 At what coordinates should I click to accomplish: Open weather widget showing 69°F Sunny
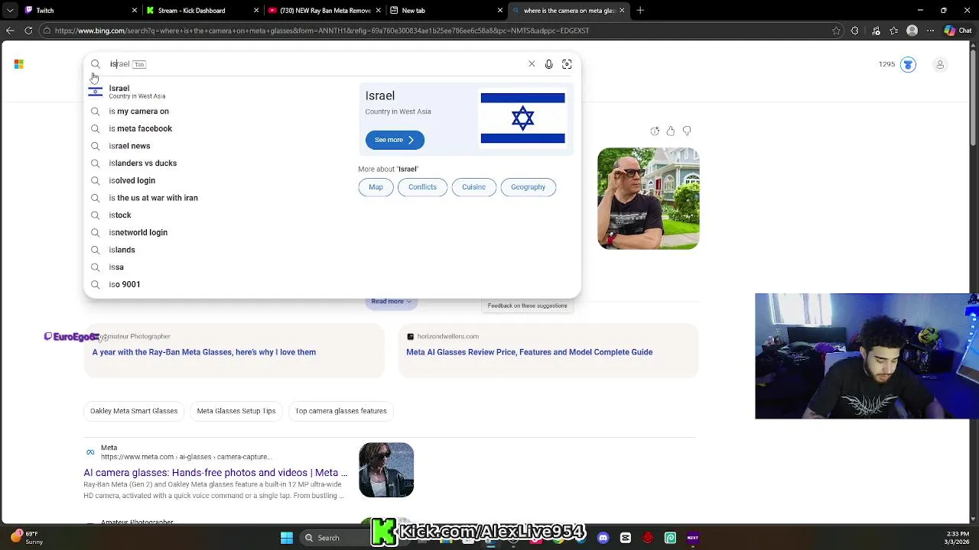pos(27,538)
